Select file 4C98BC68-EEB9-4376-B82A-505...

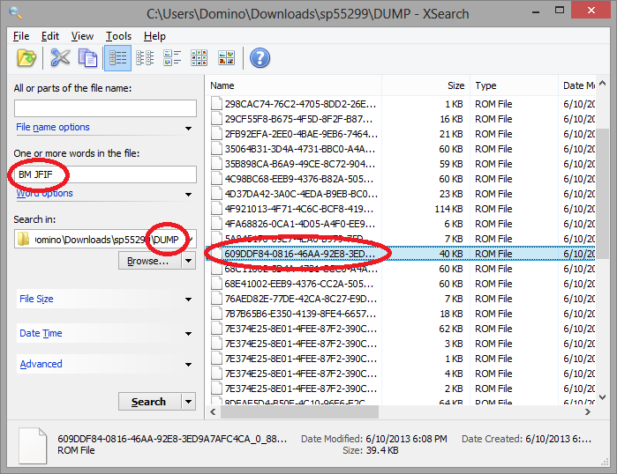pyautogui.click(x=299, y=179)
